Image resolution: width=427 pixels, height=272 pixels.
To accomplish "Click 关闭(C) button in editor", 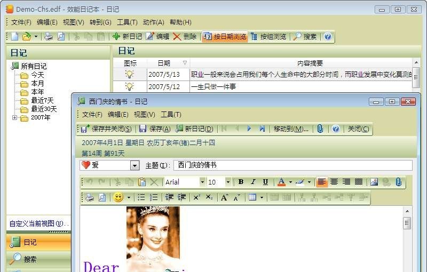I will click(358, 129).
